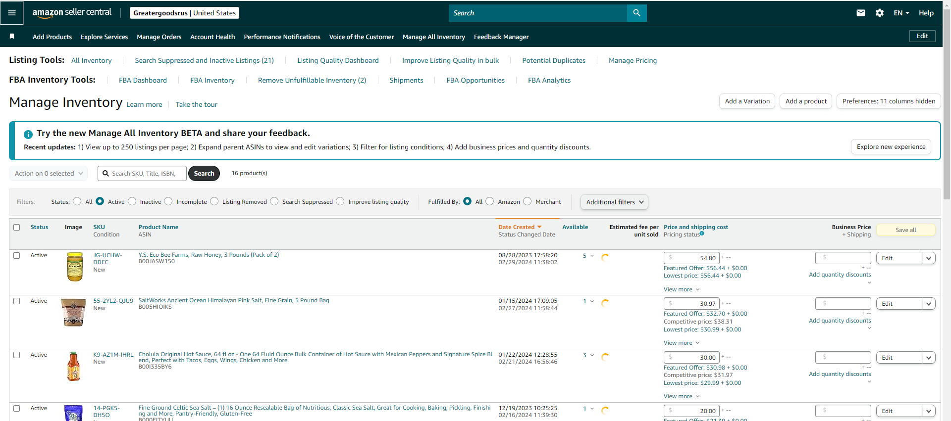
Task: Click the info icon in BETA banner
Action: tap(28, 134)
